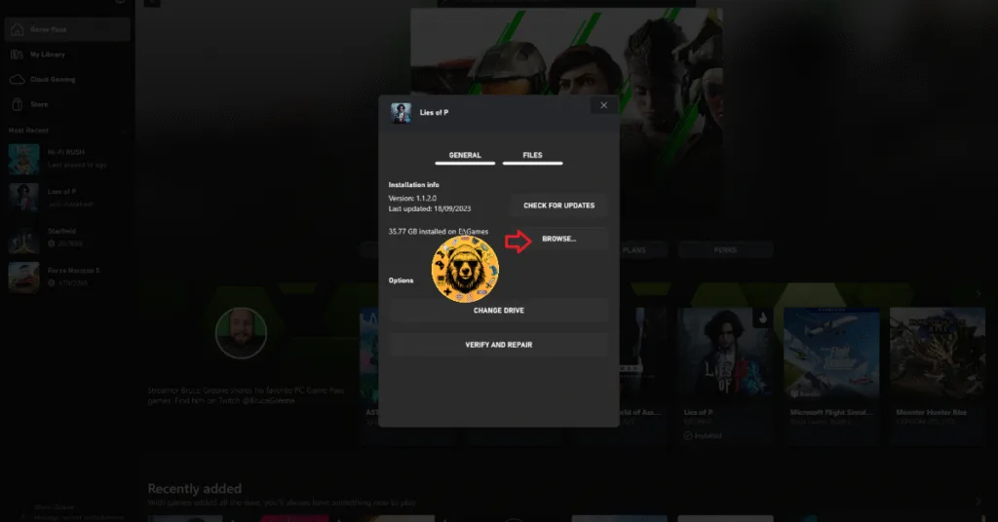Viewport: 998px width, 522px height.
Task: Click Browse to open the install folder
Action: point(558,239)
